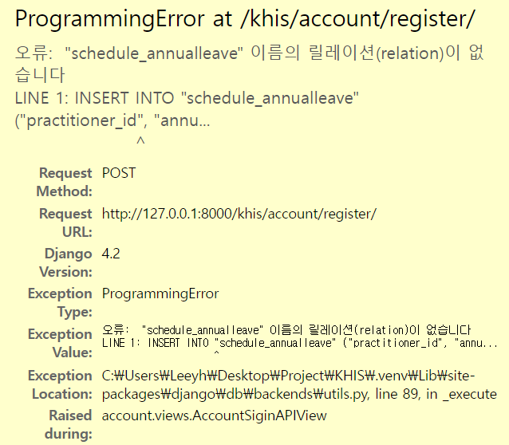Click the Request URL label
The height and width of the screenshot is (445, 509).
[x=65, y=222]
